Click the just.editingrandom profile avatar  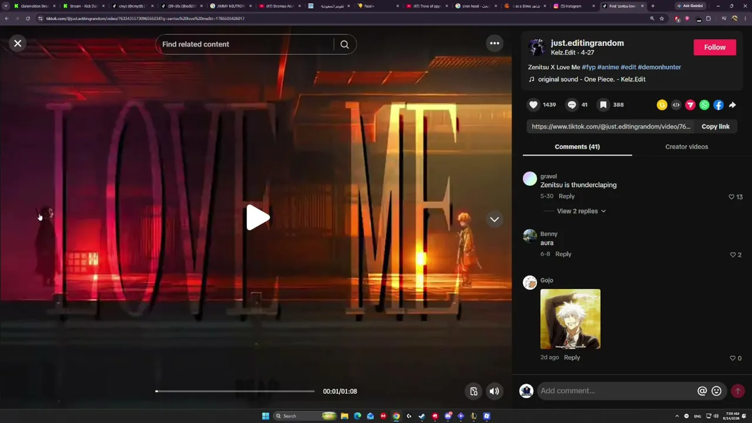click(536, 47)
